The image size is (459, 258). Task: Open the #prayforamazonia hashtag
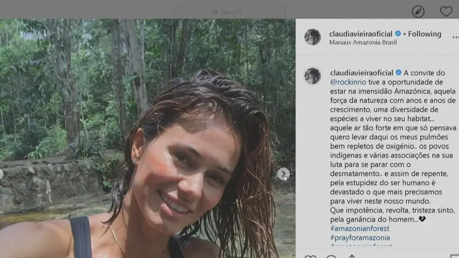point(360,237)
